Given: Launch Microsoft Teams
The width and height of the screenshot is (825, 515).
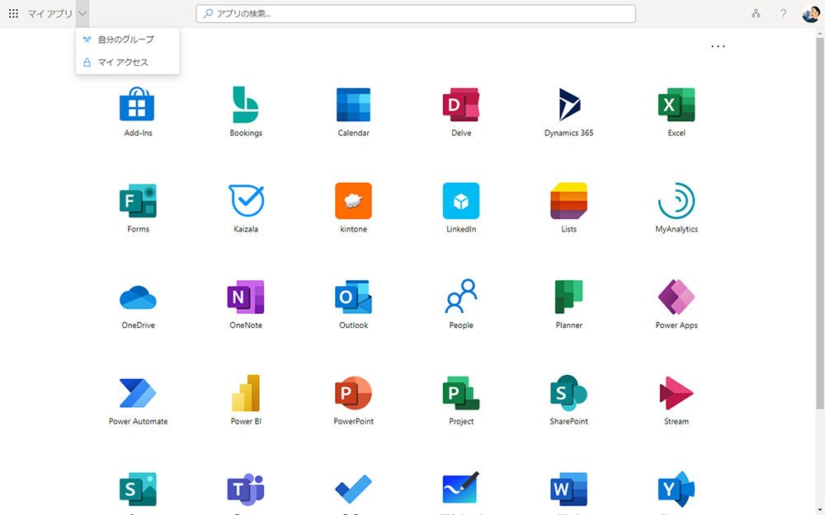Looking at the screenshot, I should pos(246,489).
